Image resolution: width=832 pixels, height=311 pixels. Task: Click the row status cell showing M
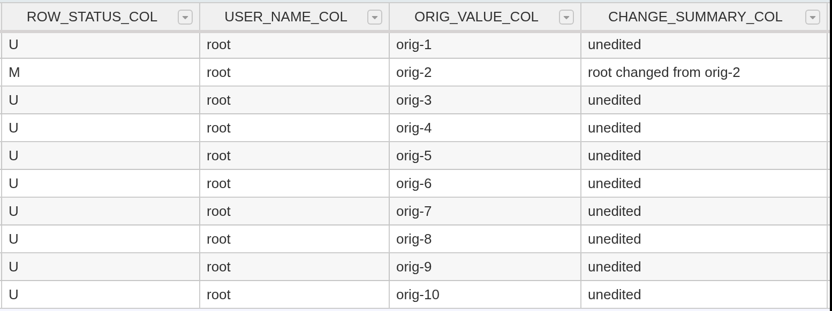pos(101,72)
